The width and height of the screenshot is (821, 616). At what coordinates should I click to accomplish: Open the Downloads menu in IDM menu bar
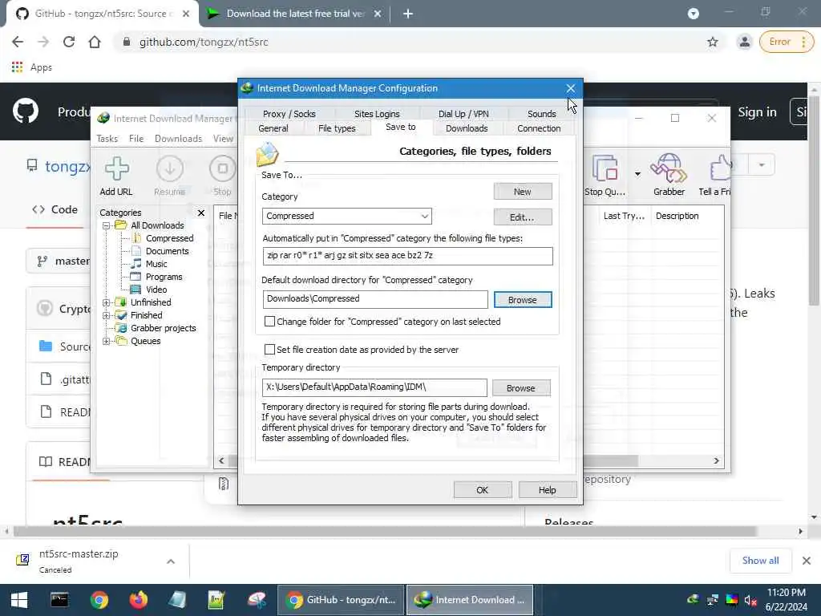coord(178,139)
